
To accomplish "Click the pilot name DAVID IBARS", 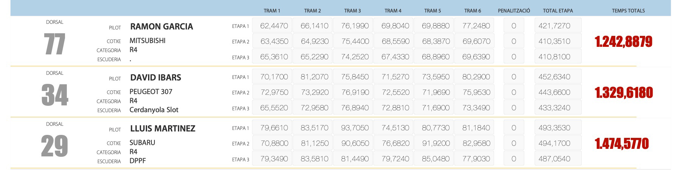I will (x=156, y=77).
